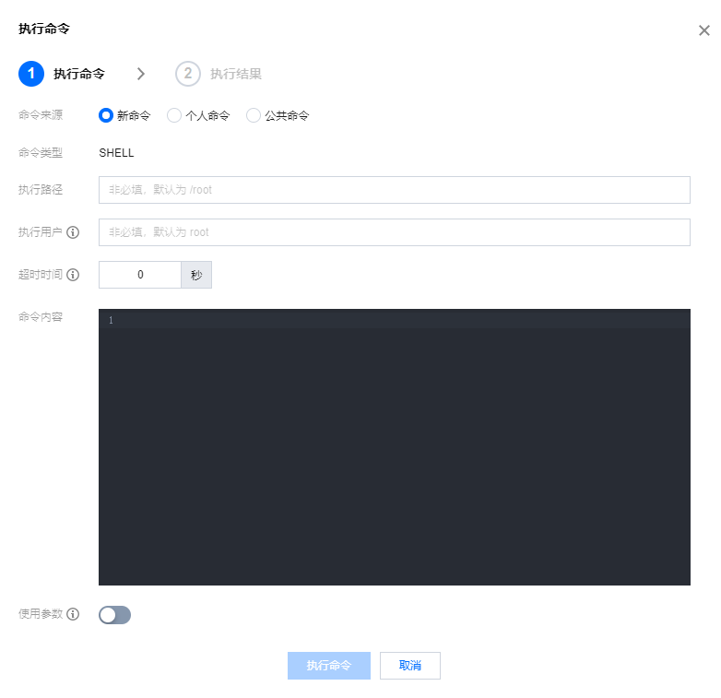
Task: Click the info icon beside 执行用户
Action: (73, 232)
